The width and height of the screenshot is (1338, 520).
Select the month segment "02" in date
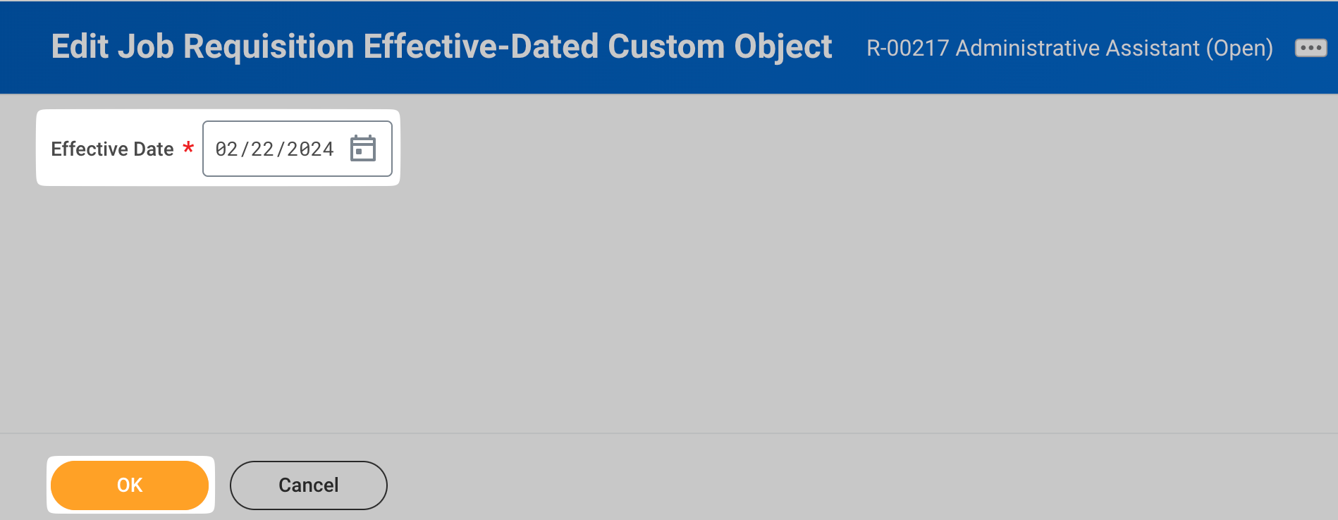(226, 149)
